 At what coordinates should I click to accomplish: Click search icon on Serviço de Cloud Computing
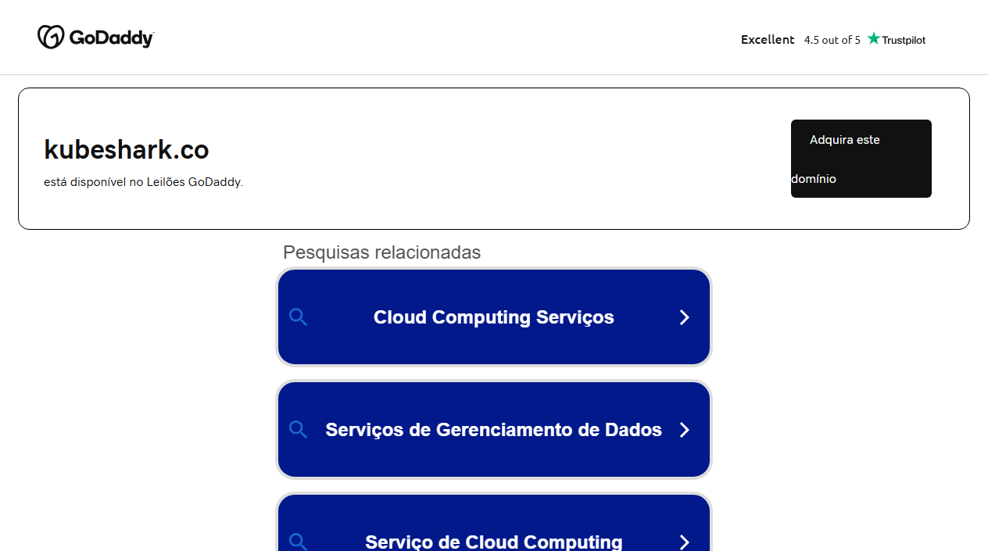click(298, 542)
